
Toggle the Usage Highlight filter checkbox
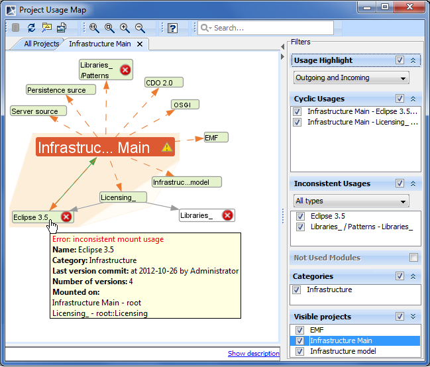coord(400,60)
